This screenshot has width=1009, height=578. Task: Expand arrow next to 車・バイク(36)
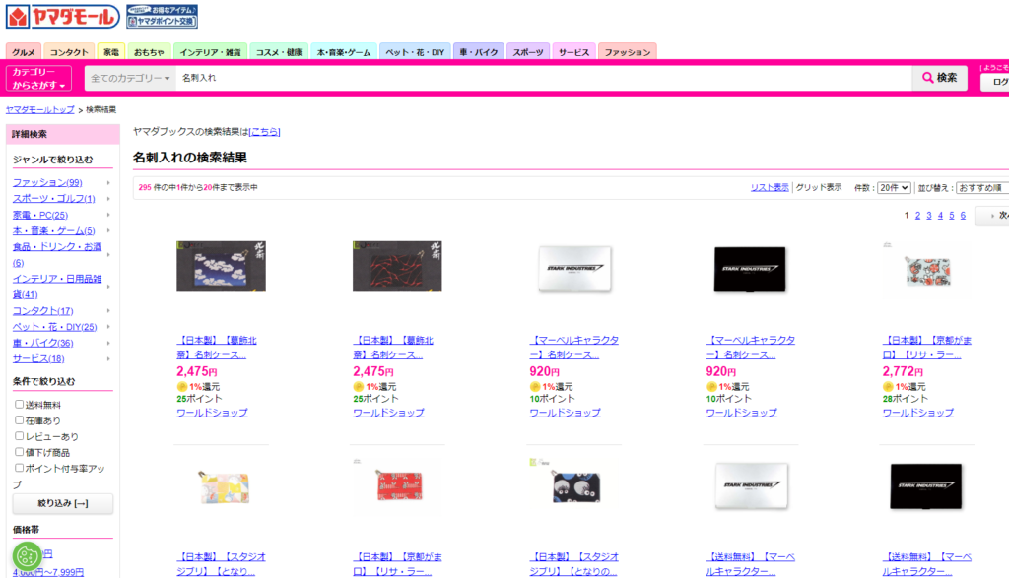pyautogui.click(x=108, y=343)
